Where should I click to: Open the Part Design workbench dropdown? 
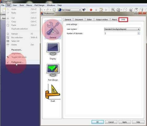tap(70, 10)
